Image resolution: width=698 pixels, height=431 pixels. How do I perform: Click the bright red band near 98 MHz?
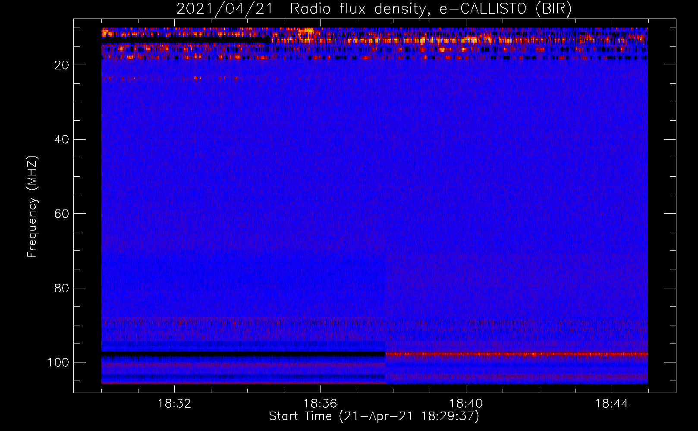point(516,354)
